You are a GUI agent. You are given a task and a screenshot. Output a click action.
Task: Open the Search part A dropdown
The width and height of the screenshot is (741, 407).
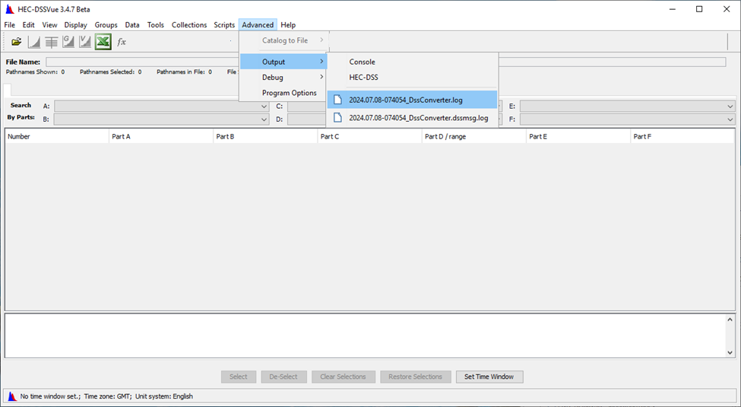point(264,107)
